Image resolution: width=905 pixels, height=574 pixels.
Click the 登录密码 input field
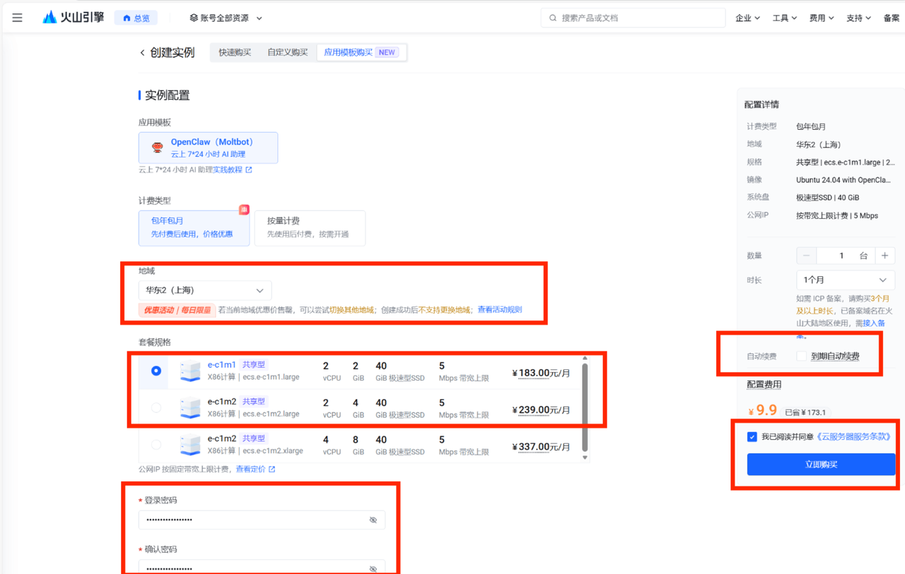coord(262,520)
